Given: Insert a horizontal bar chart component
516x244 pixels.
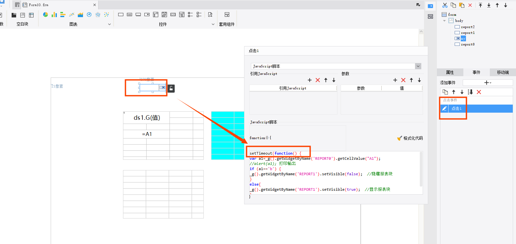Looking at the screenshot, I should pos(63,15).
